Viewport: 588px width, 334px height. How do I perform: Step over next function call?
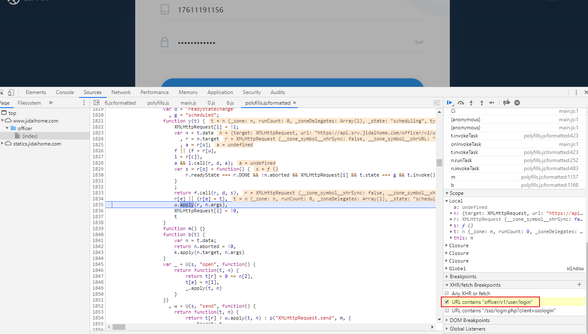[x=460, y=103]
